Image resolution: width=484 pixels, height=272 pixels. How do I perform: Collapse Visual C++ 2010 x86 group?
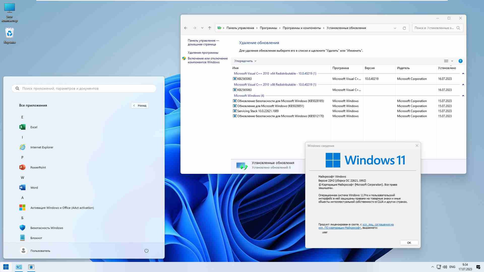click(463, 85)
